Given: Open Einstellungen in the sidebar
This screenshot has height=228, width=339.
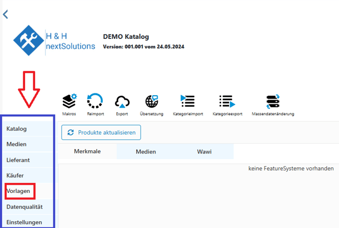Looking at the screenshot, I should click(x=24, y=222).
